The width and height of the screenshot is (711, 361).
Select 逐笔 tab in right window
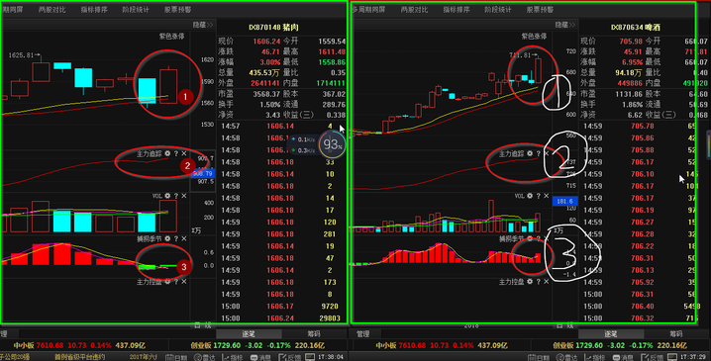pos(611,334)
